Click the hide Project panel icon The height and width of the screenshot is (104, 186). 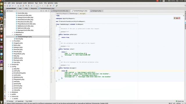(49, 11)
